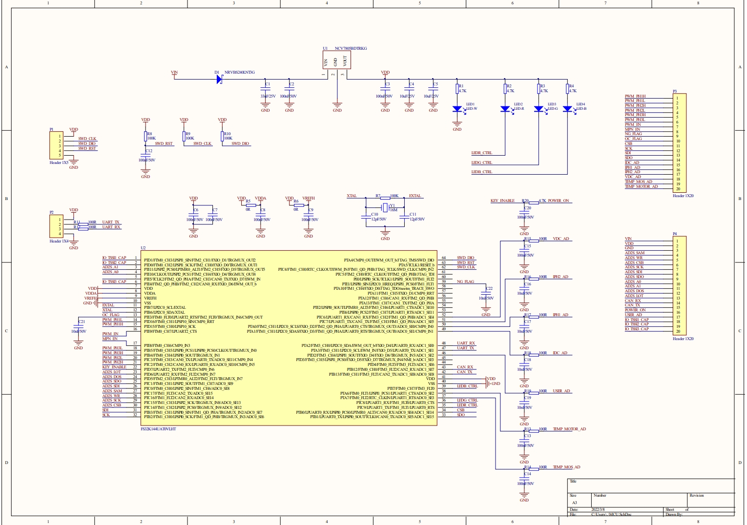Select the P3 Header 1X20 connector body
Viewport: 747px width, 525px height.
point(680,143)
